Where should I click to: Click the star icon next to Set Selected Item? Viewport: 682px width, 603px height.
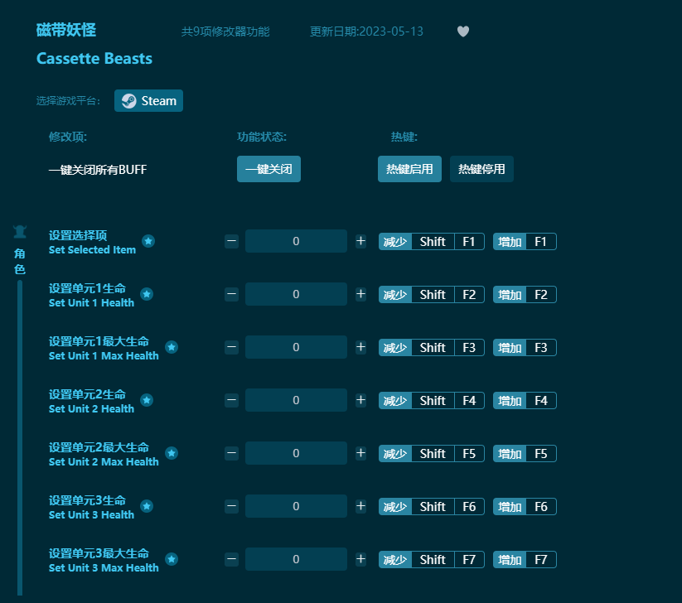[x=148, y=242]
